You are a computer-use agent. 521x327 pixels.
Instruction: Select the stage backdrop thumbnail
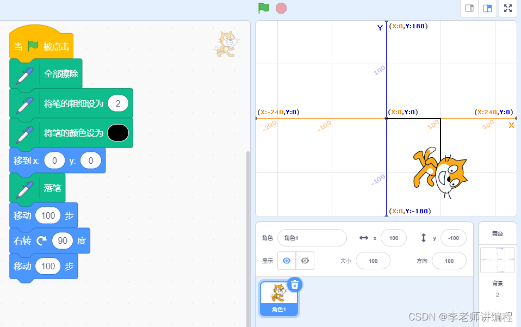click(498, 260)
